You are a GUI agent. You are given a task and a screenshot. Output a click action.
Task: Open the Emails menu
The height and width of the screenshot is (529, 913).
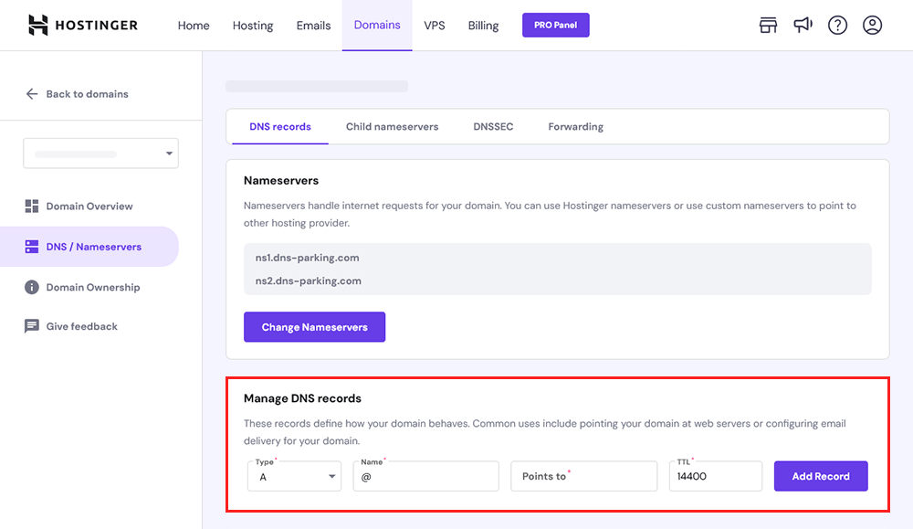click(x=313, y=25)
